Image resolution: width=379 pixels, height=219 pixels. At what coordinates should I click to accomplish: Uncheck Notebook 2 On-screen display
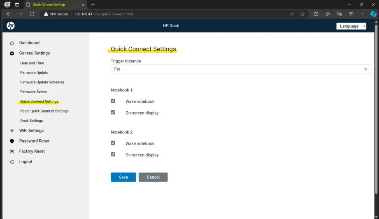113,154
